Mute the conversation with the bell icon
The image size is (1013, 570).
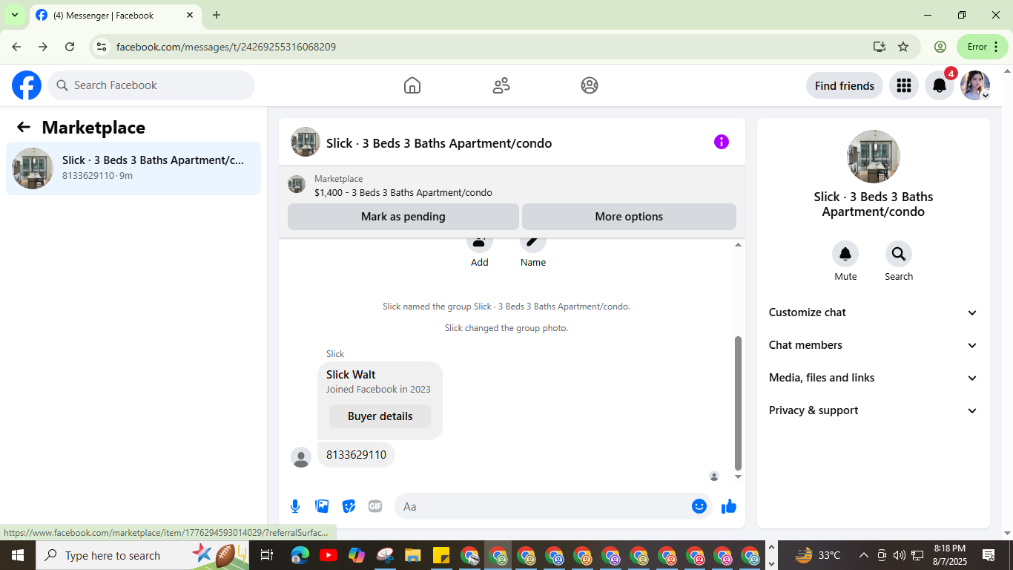click(x=845, y=254)
